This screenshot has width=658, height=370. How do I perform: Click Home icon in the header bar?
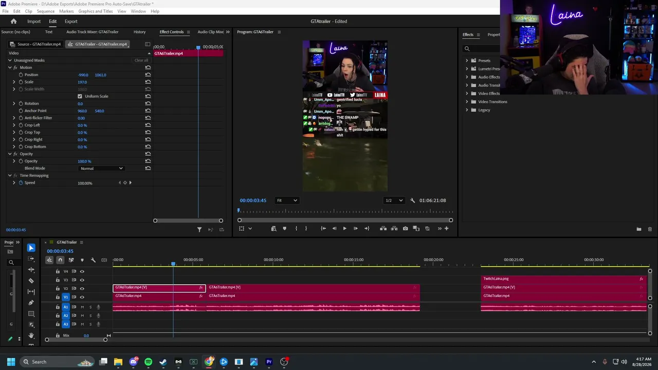[x=14, y=22]
